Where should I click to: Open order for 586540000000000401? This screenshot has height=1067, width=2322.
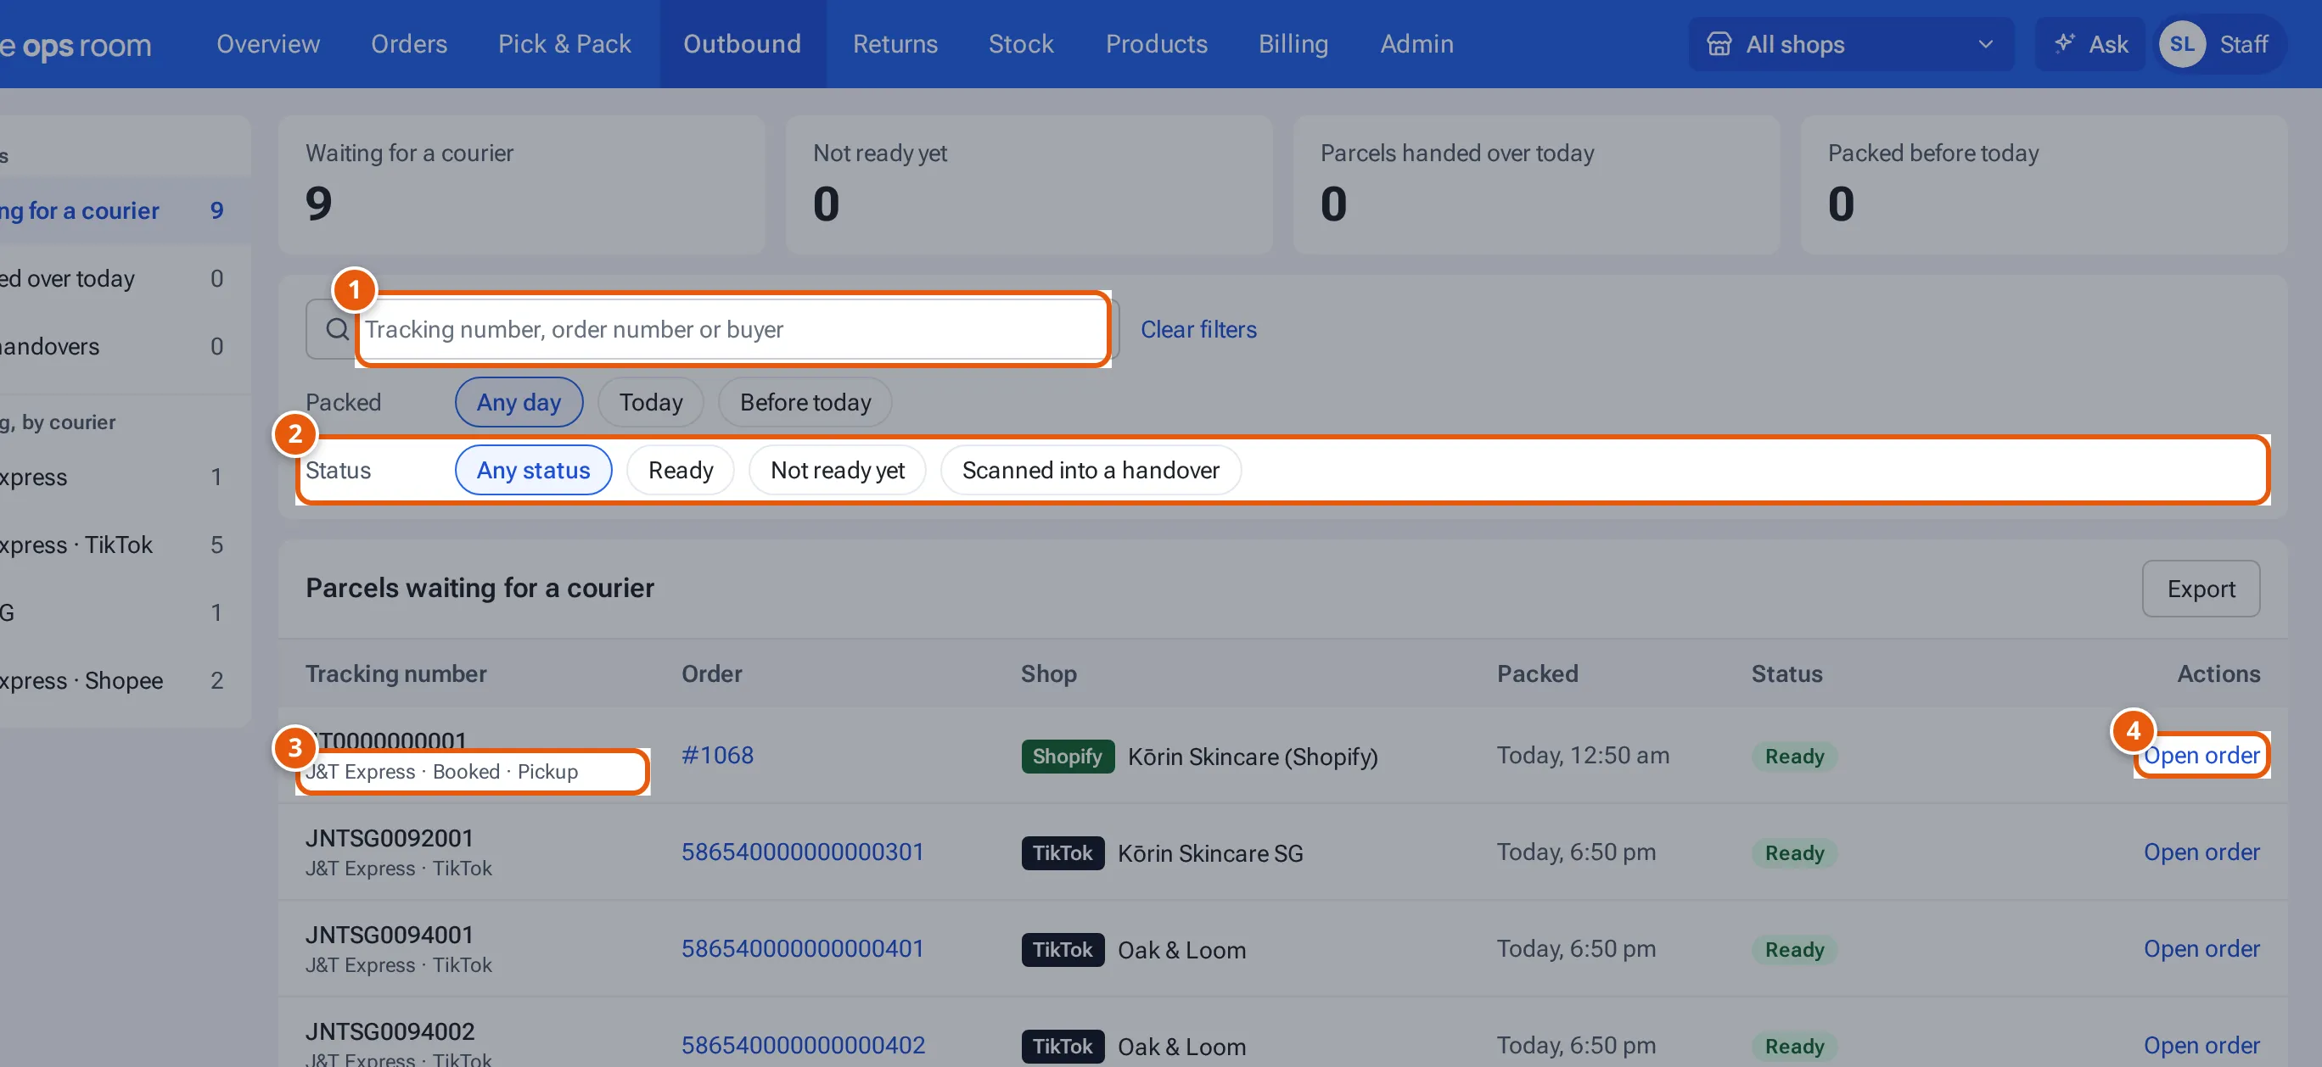2201,948
